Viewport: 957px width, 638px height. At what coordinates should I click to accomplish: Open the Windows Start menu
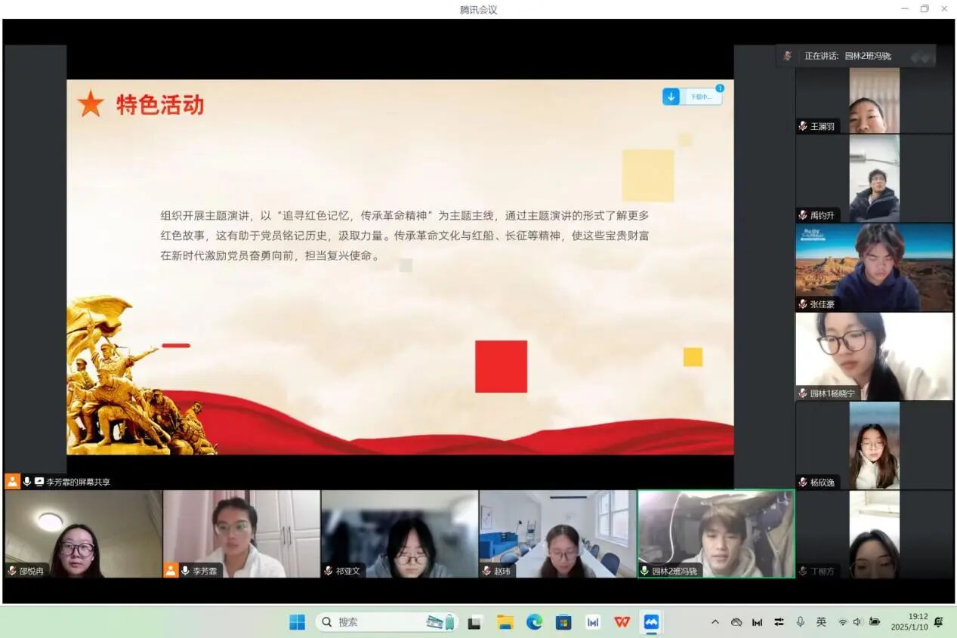297,622
